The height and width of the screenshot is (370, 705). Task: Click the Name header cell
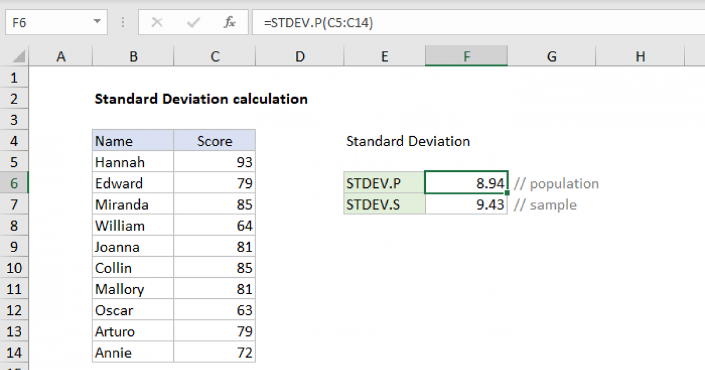coord(133,141)
